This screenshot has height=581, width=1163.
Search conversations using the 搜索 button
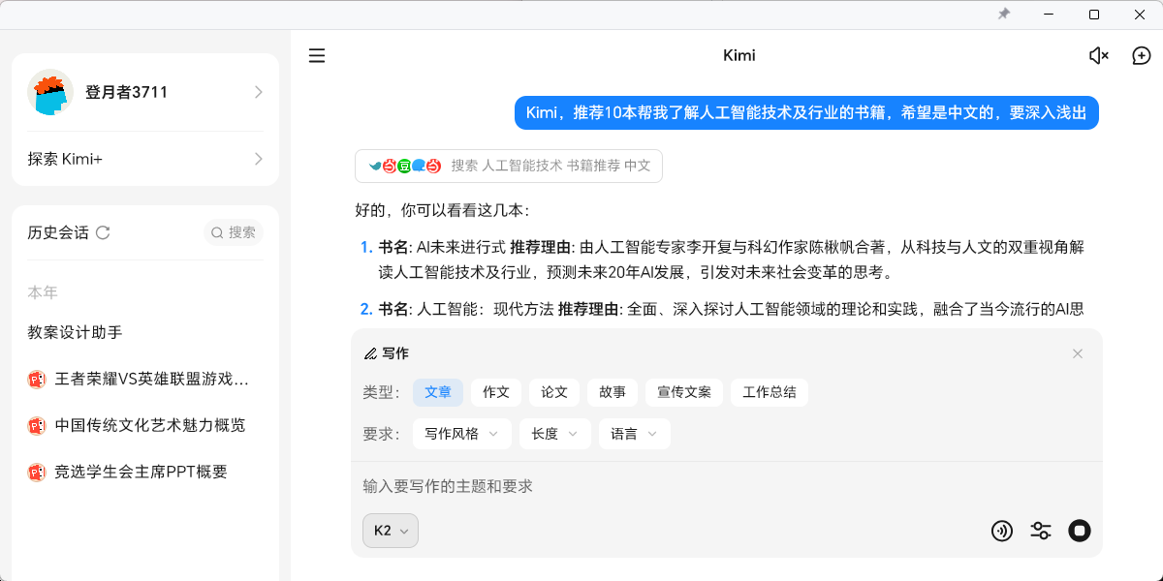pyautogui.click(x=233, y=232)
